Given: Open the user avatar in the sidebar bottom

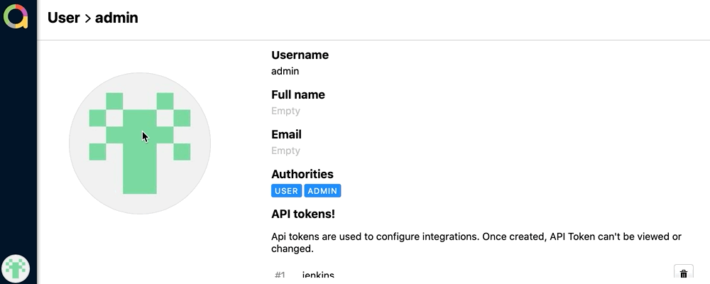Looking at the screenshot, I should 16,268.
